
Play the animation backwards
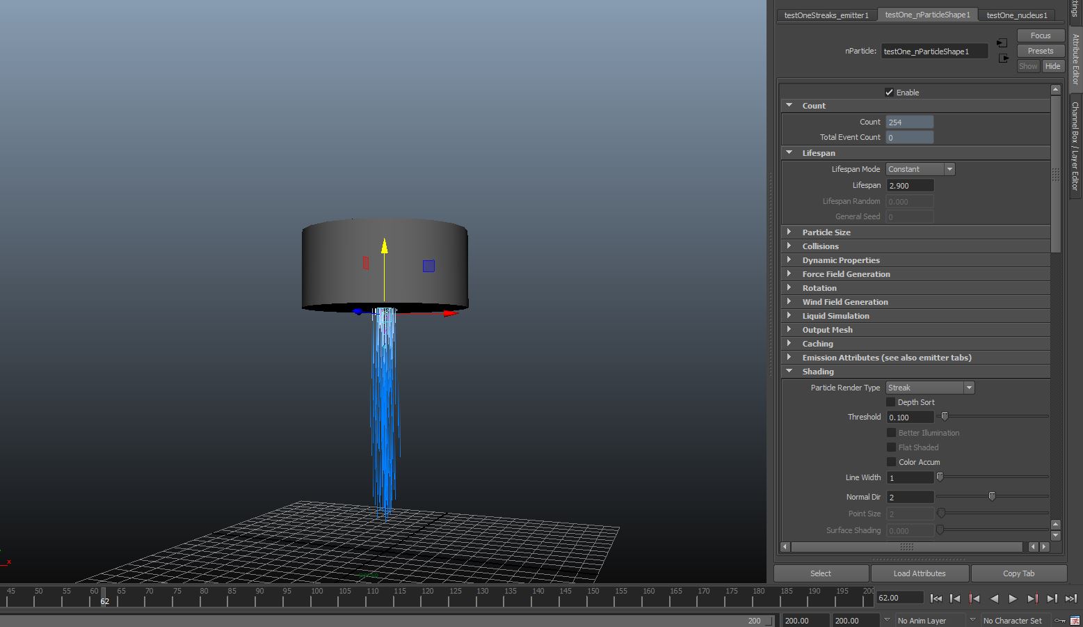[x=994, y=598]
